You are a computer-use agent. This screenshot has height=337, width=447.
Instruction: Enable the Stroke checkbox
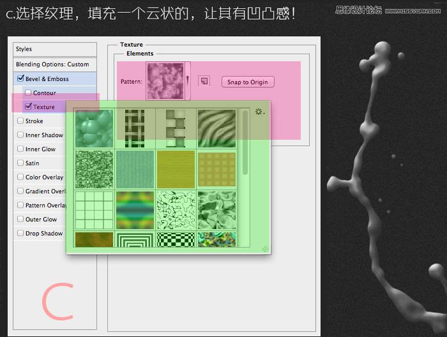click(x=20, y=121)
